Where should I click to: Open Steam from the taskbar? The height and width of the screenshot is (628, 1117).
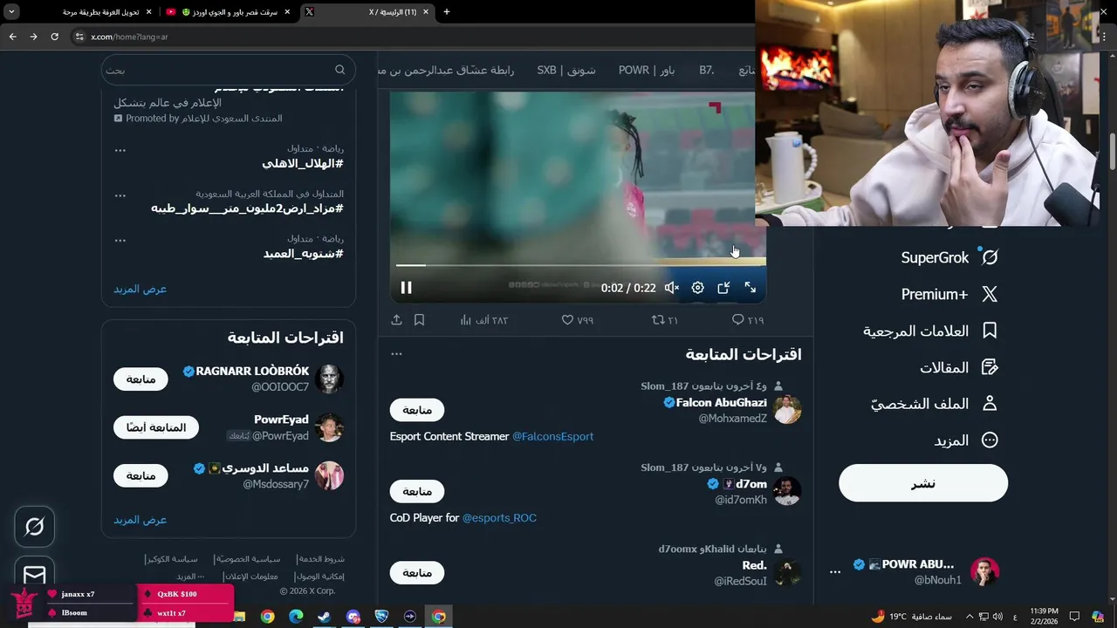pos(324,617)
